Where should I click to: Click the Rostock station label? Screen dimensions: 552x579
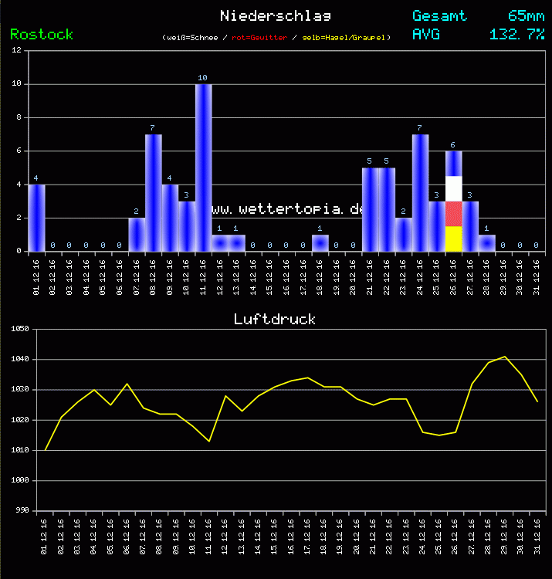42,34
